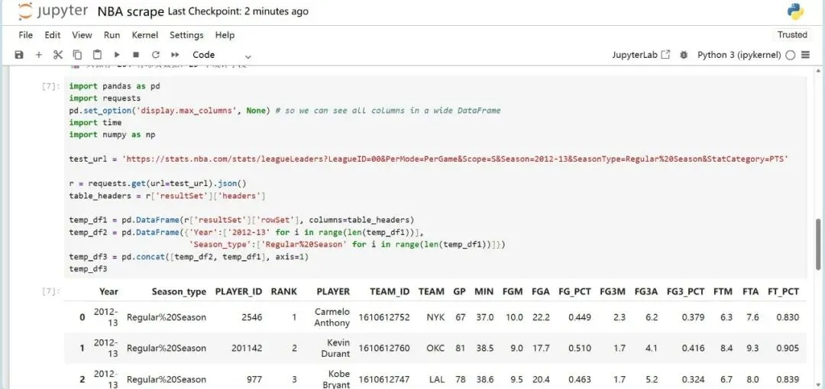Open the Run menu
This screenshot has width=825, height=389.
coord(112,34)
